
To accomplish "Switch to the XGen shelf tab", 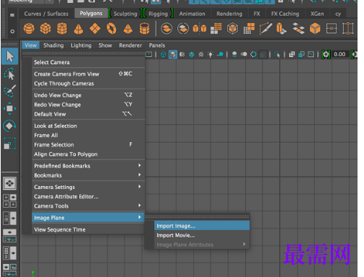I will 317,14.
